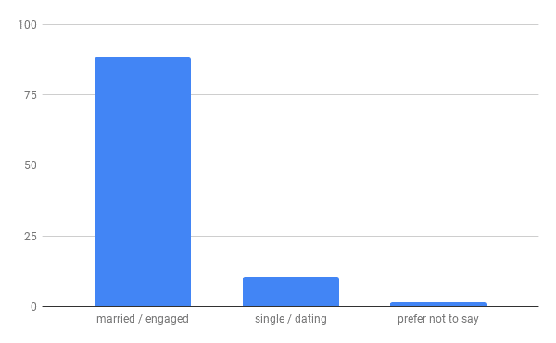
Task: Select the married / engaged axis label
Action: 143,319
